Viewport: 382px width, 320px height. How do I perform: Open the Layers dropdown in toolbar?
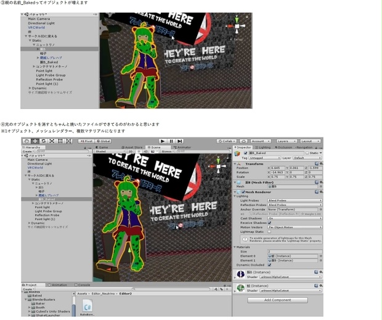coord(286,141)
